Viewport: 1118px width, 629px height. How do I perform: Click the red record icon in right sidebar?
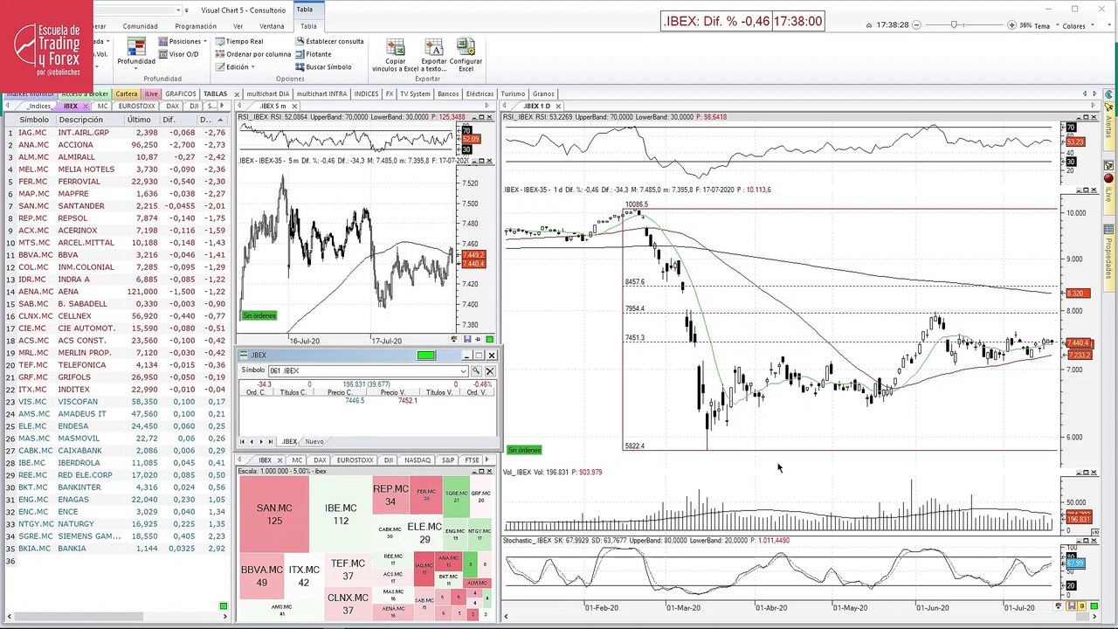tap(1108, 179)
